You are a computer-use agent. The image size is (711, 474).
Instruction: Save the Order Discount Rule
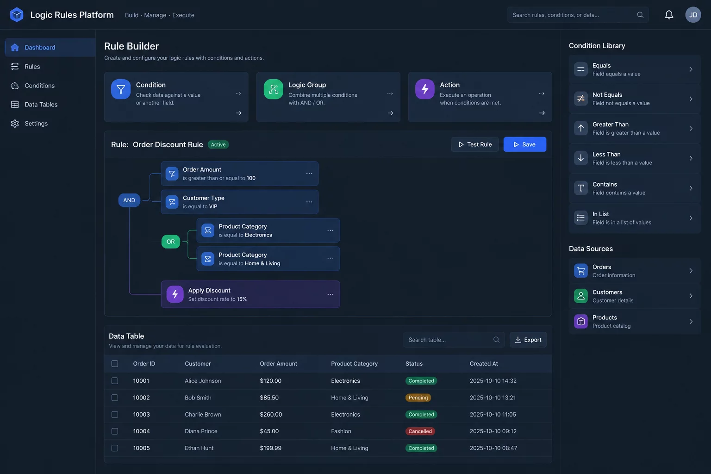[x=525, y=144]
